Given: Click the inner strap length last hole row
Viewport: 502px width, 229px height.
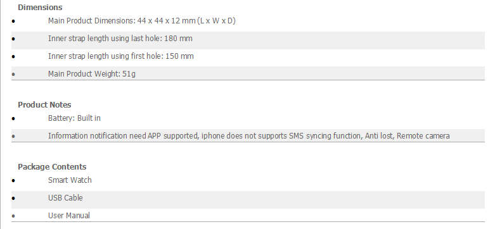Looking at the screenshot, I should click(x=248, y=39).
